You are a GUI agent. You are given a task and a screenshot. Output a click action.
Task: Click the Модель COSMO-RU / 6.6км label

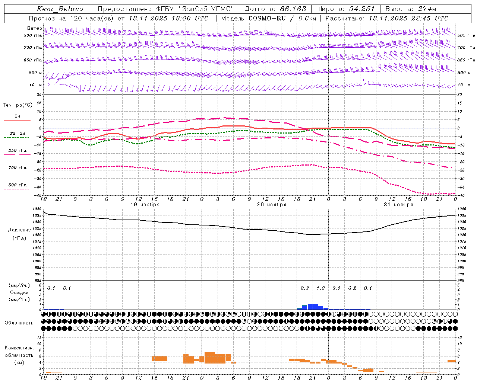coord(268,18)
